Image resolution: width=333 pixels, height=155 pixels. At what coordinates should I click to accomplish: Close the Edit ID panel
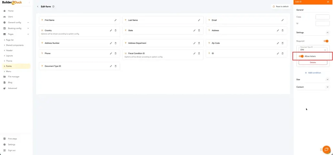[328, 2]
